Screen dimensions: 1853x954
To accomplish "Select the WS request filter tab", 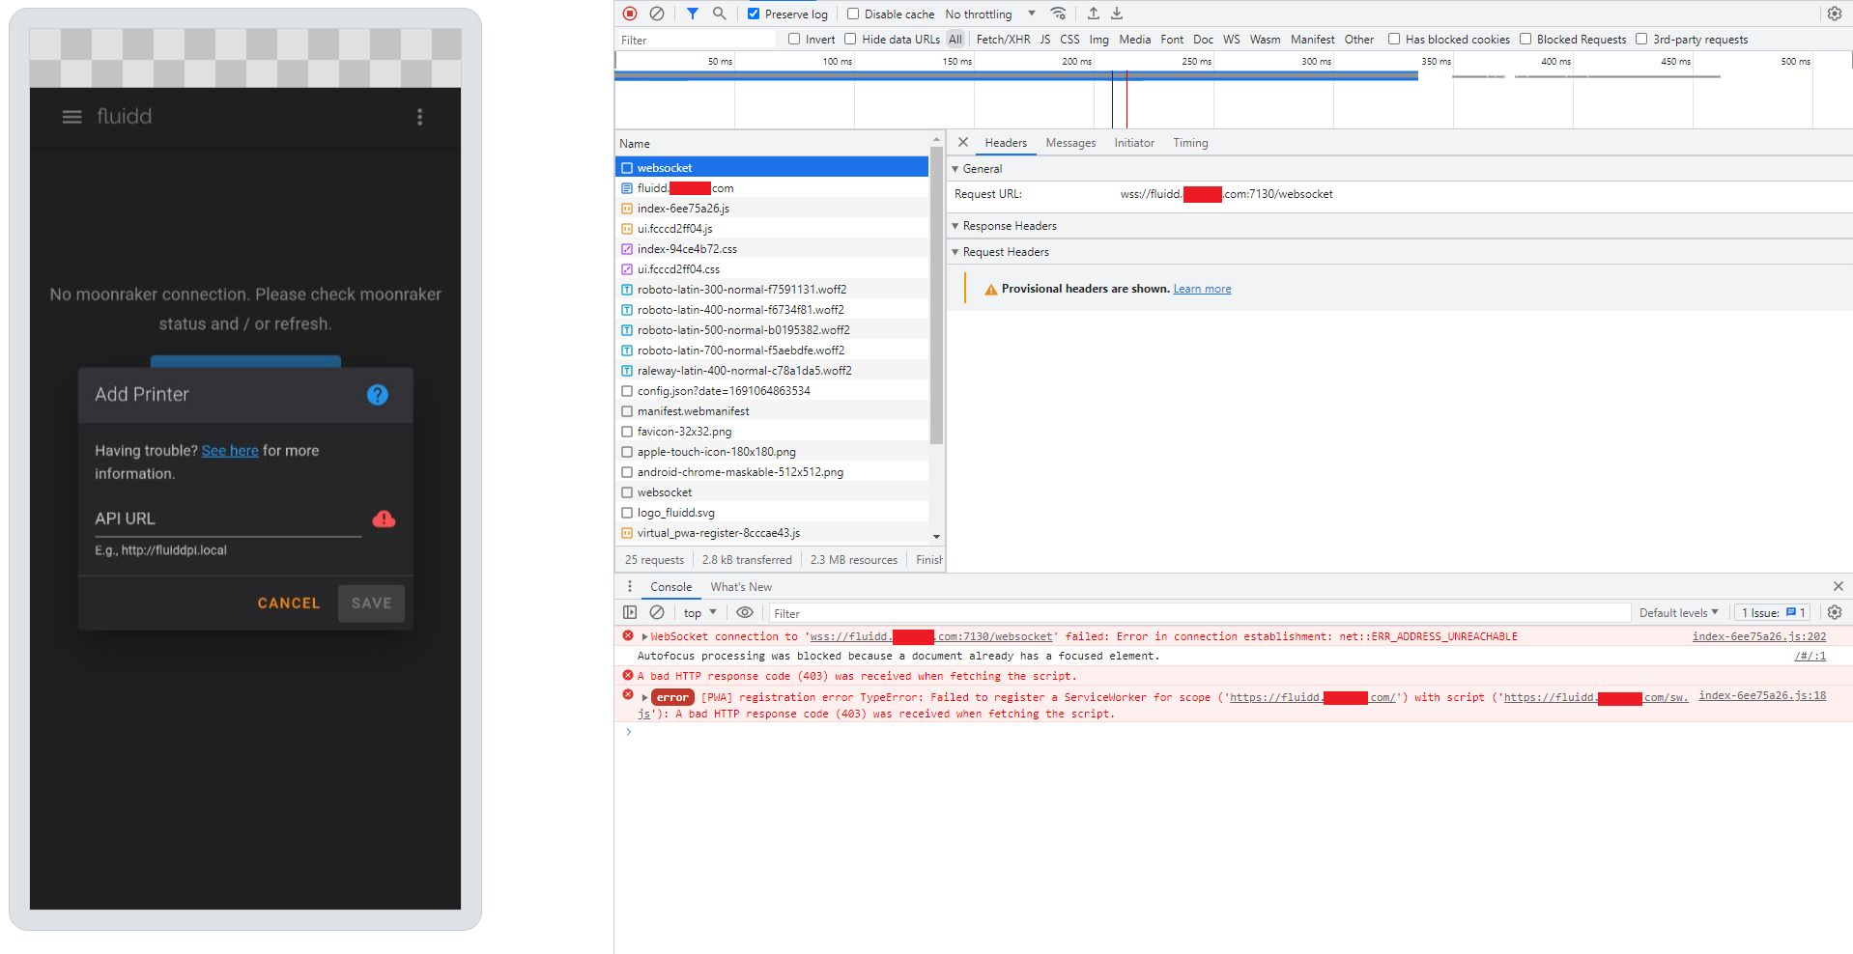I will [1231, 40].
